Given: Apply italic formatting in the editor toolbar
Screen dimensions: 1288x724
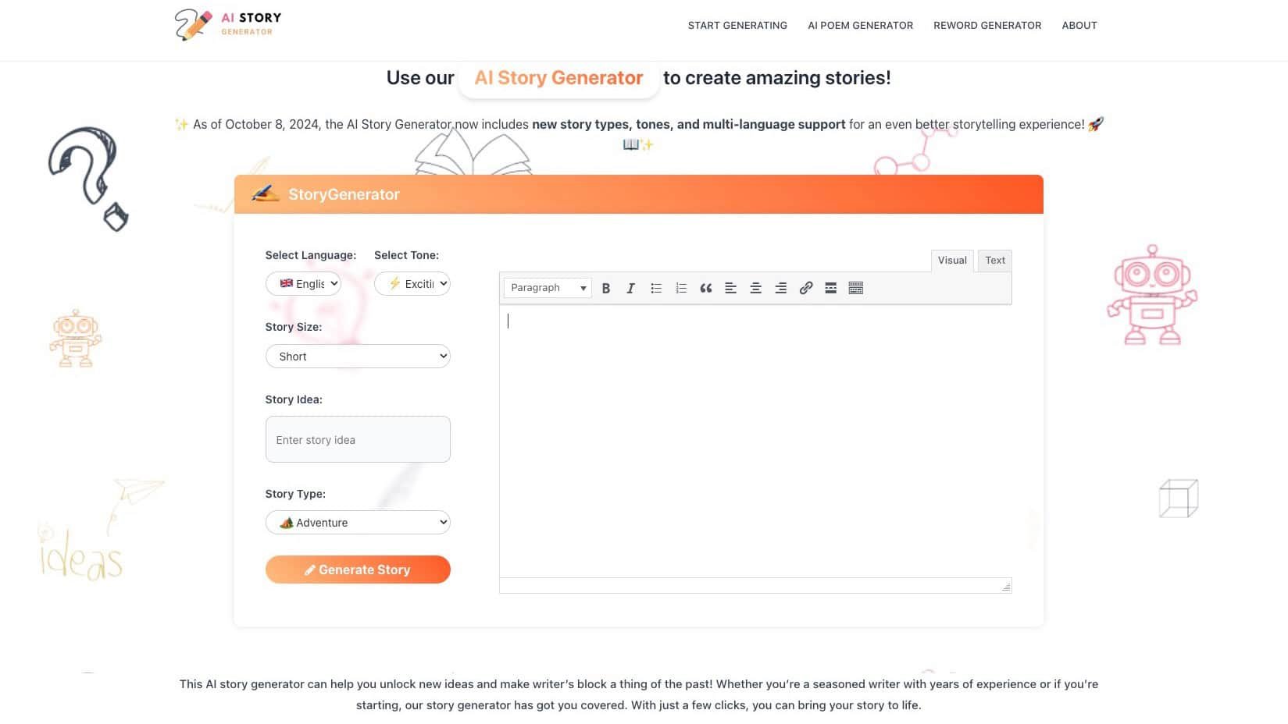Looking at the screenshot, I should 630,288.
